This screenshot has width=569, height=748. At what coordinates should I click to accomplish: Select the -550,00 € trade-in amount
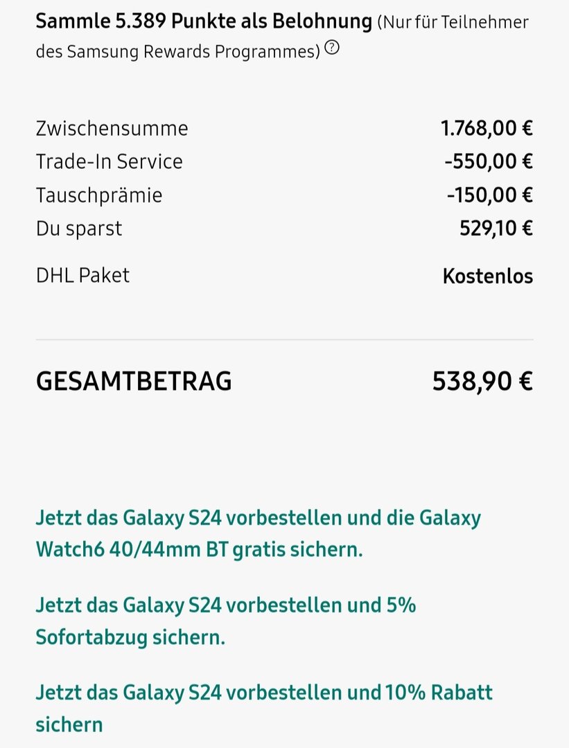(489, 161)
